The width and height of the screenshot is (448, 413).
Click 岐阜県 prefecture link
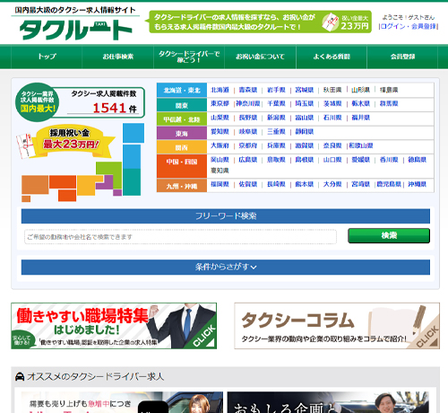[x=248, y=132]
